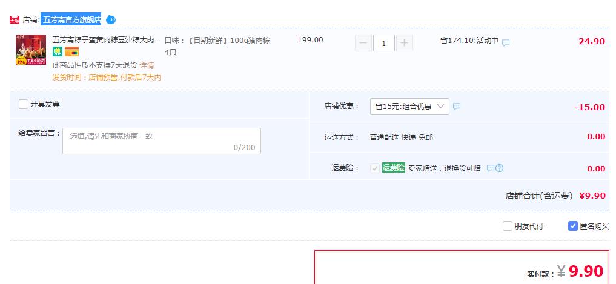Viewport: 616px width, 284px height.
Task: Click the 此商品性质不支持7天退货 notice
Action: pos(94,65)
